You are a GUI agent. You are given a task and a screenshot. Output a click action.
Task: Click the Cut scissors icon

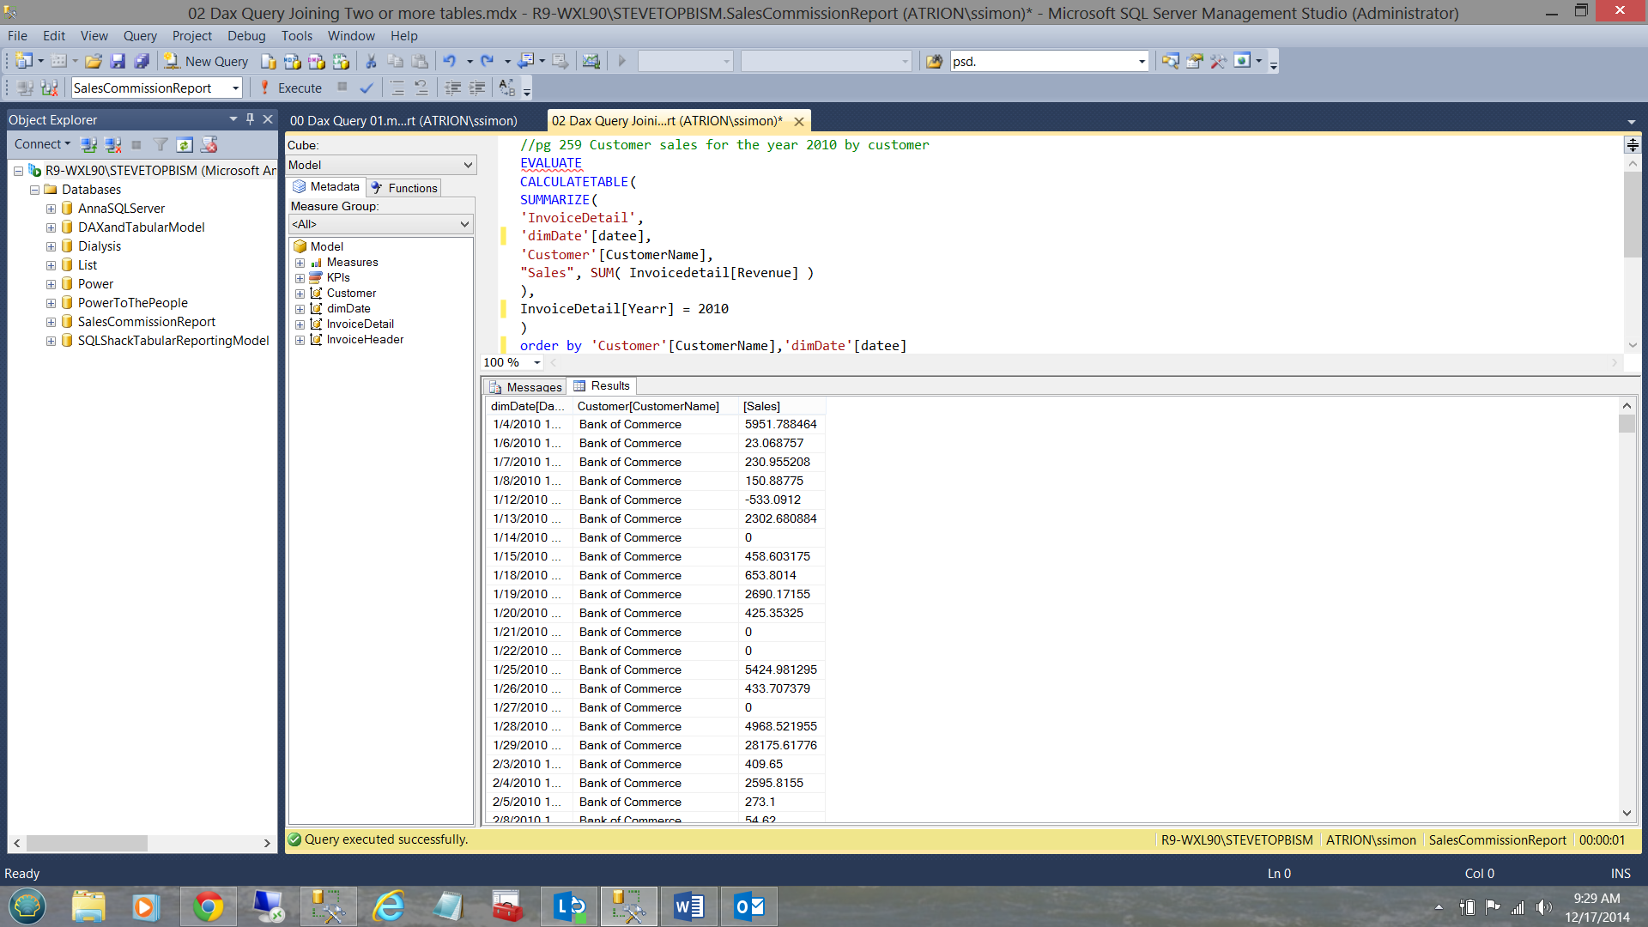click(371, 61)
